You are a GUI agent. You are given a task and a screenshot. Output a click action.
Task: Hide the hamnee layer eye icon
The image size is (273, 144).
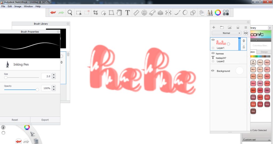(213, 53)
